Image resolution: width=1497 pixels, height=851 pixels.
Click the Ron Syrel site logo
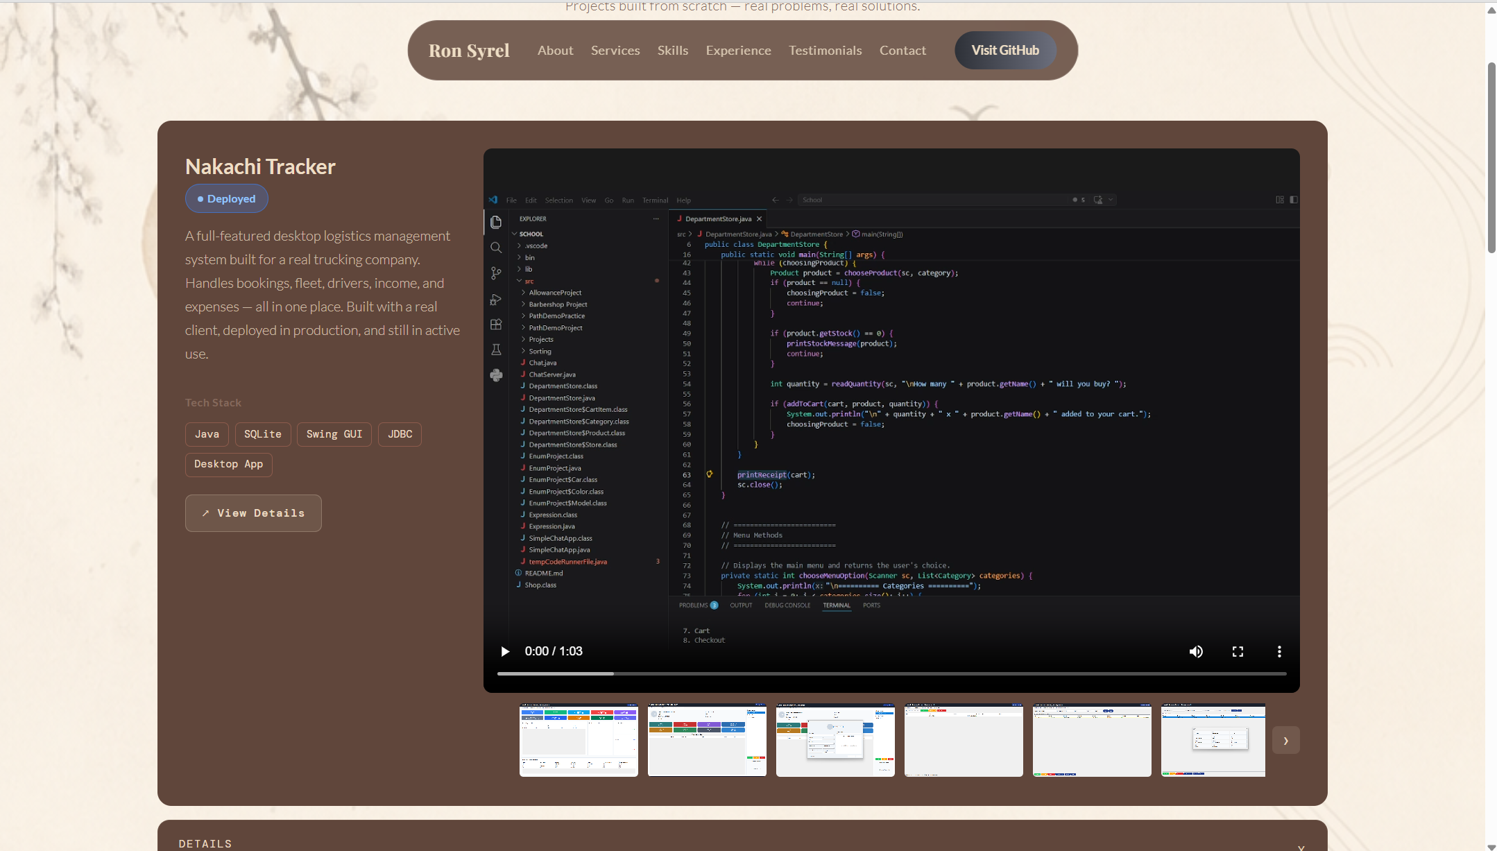coord(469,50)
